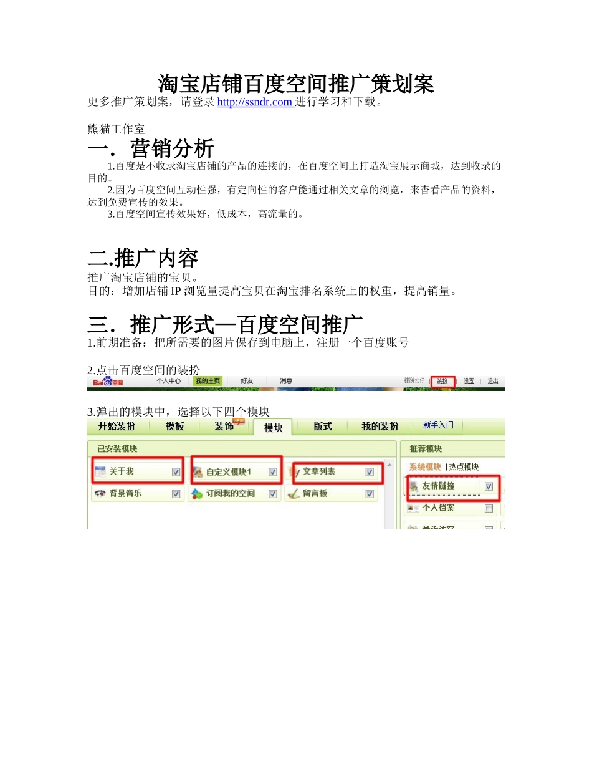The width and height of the screenshot is (592, 767).
Task: Click the installed modules scrollbar up arrow
Action: point(390,465)
